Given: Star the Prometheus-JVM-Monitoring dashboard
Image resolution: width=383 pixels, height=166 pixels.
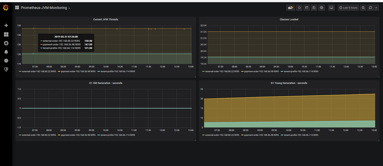Looking at the screenshot, I should [299, 7].
